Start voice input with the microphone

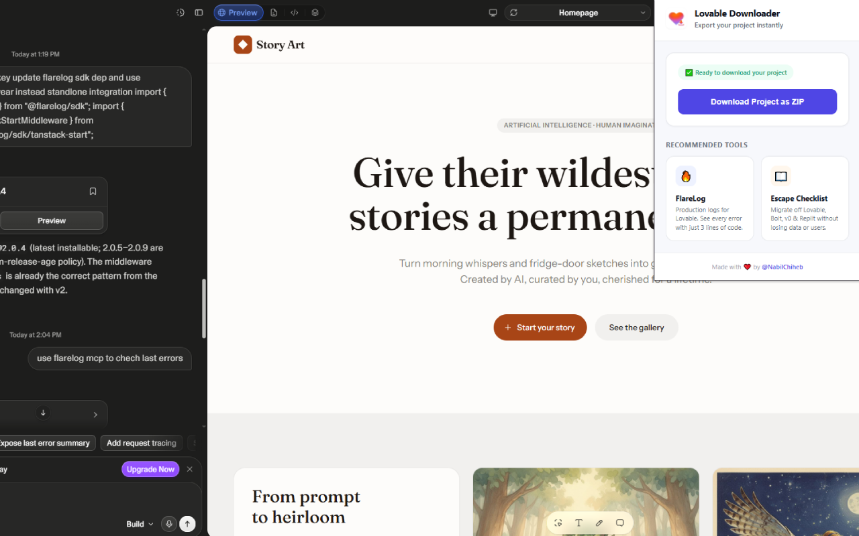169,524
